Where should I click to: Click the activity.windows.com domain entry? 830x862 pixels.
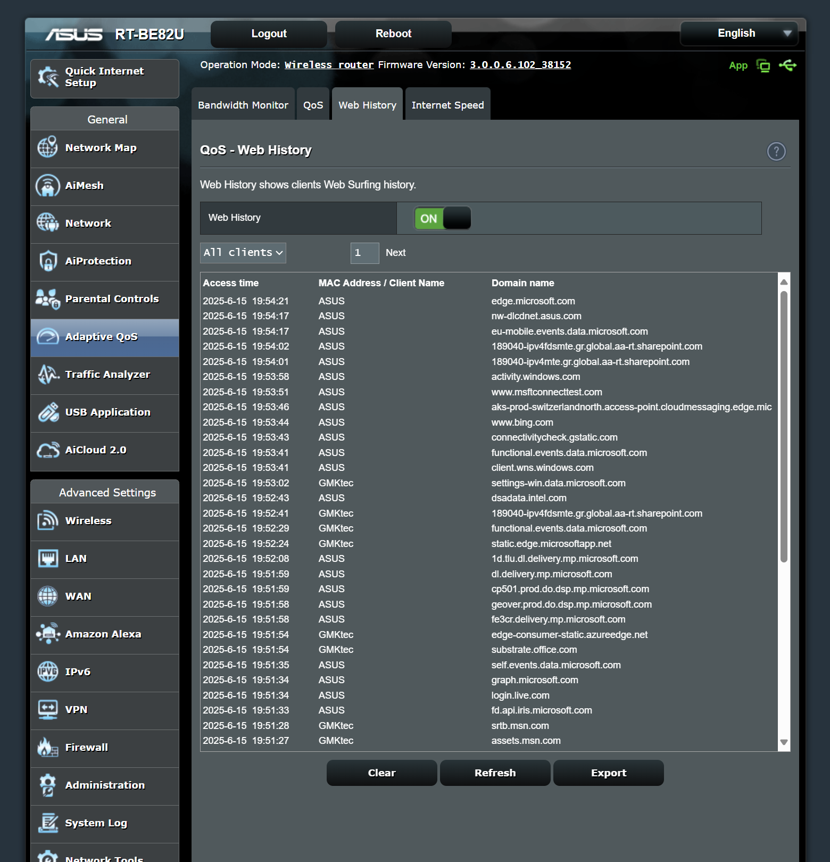536,377
